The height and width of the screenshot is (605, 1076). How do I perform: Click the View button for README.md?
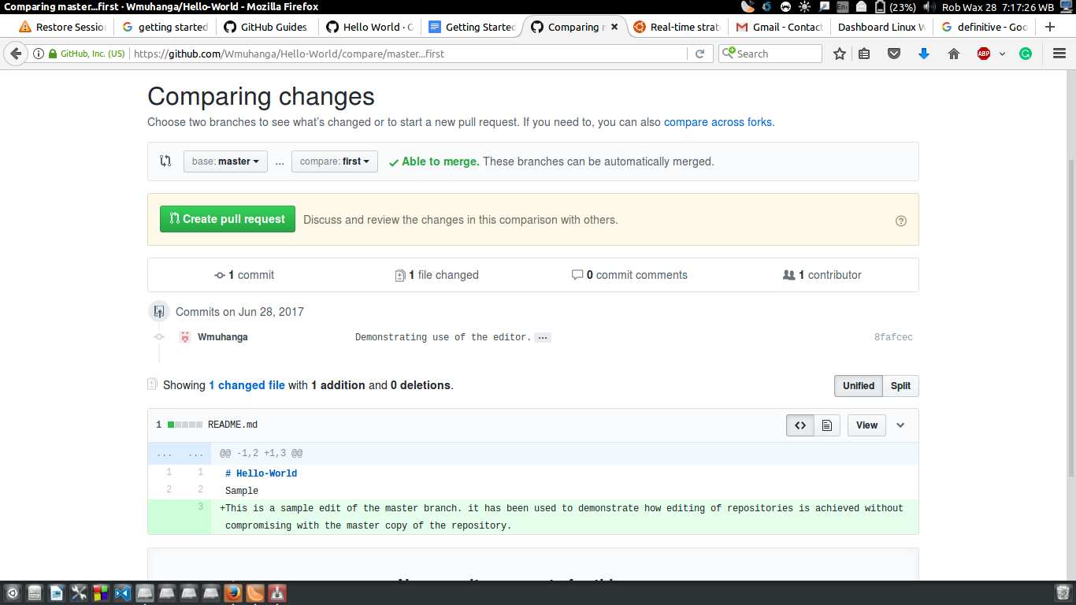(866, 425)
